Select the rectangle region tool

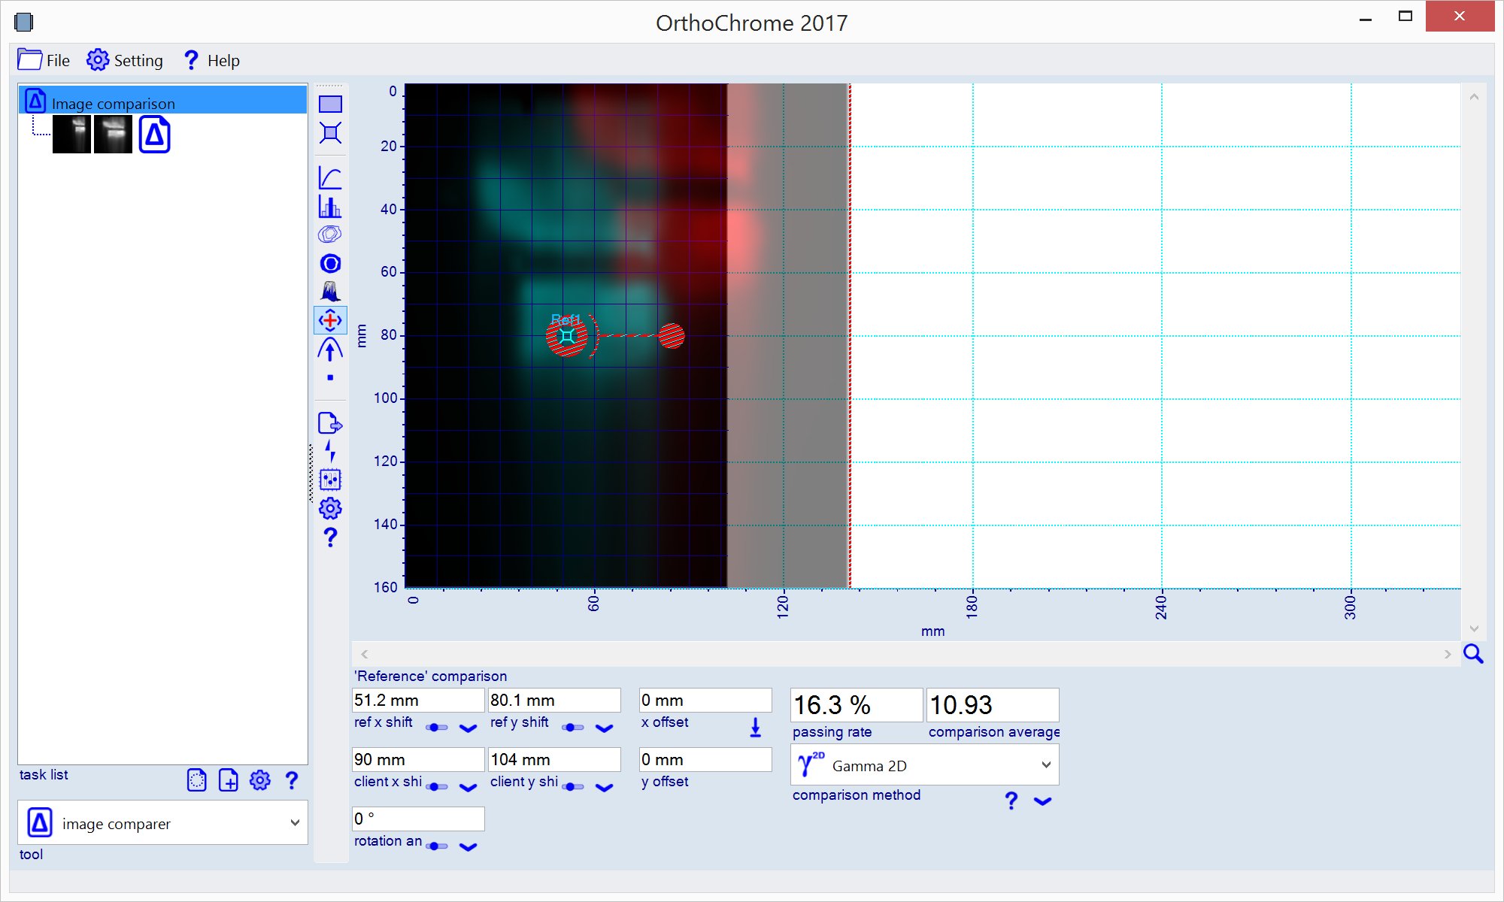click(330, 104)
